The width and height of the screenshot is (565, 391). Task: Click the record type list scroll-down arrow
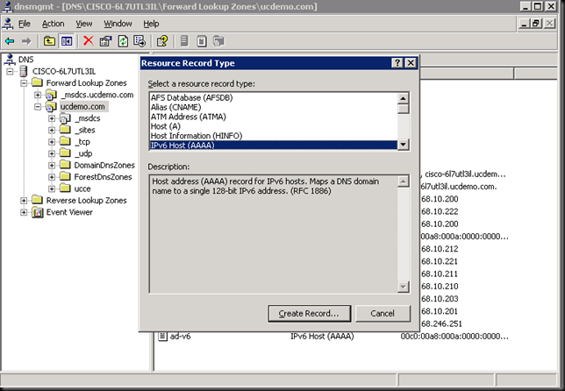coord(404,145)
